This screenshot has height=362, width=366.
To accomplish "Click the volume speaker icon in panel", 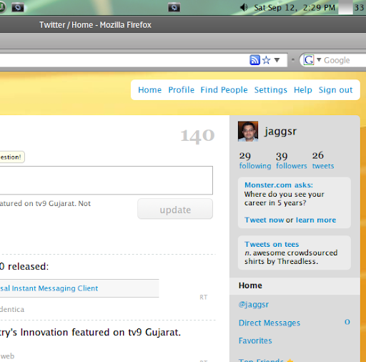I will [x=244, y=8].
